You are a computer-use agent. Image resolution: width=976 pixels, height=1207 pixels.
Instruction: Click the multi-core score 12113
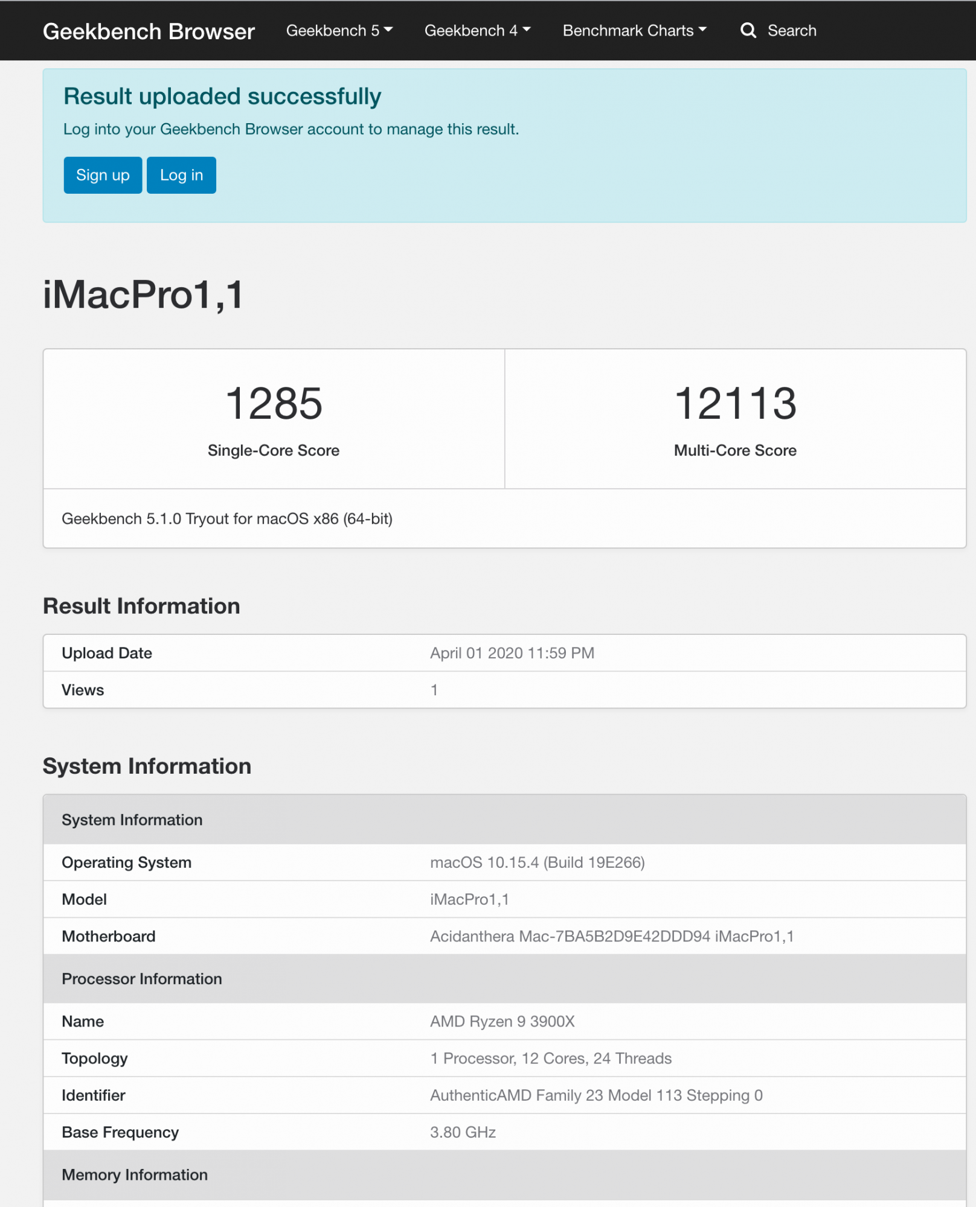[x=735, y=403]
